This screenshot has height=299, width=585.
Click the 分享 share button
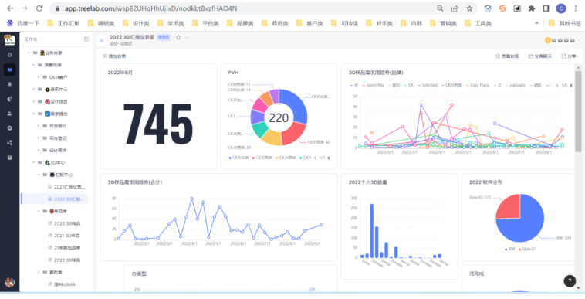[569, 56]
